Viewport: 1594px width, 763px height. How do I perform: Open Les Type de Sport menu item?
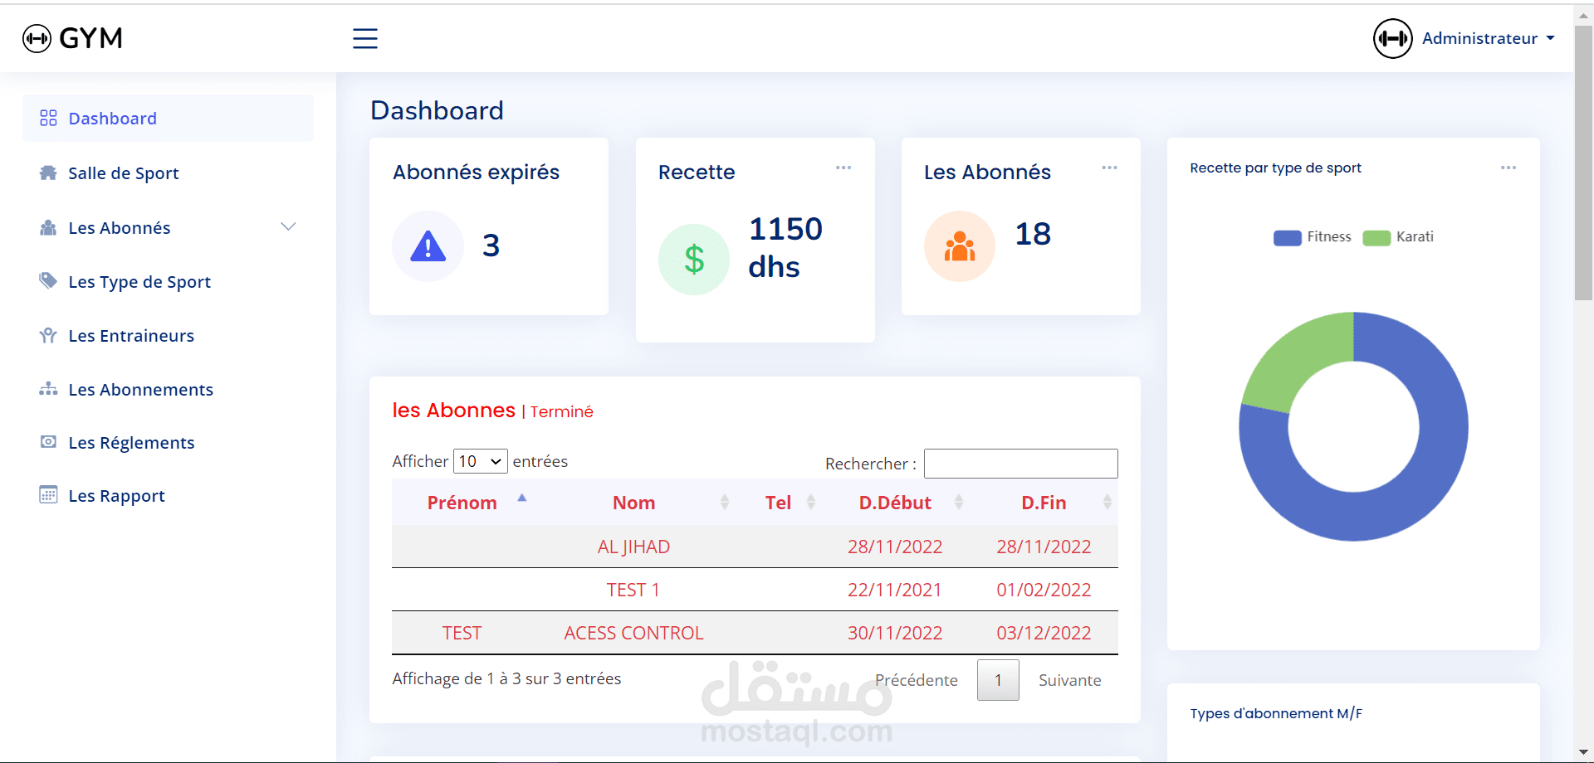(168, 281)
